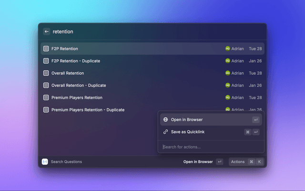Select the Premium Players Retention - Duplicate row

(88, 110)
